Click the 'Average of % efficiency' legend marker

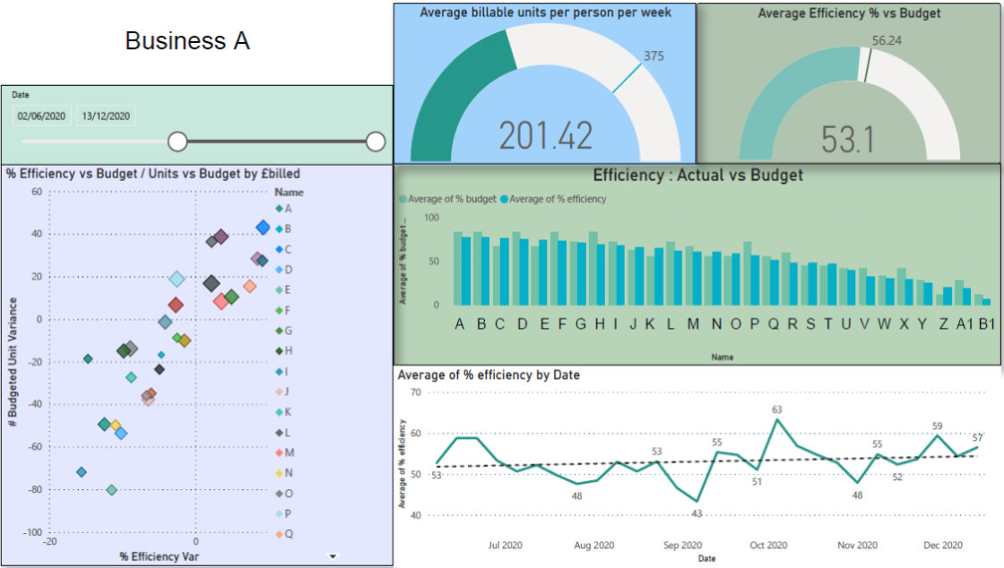(x=505, y=199)
